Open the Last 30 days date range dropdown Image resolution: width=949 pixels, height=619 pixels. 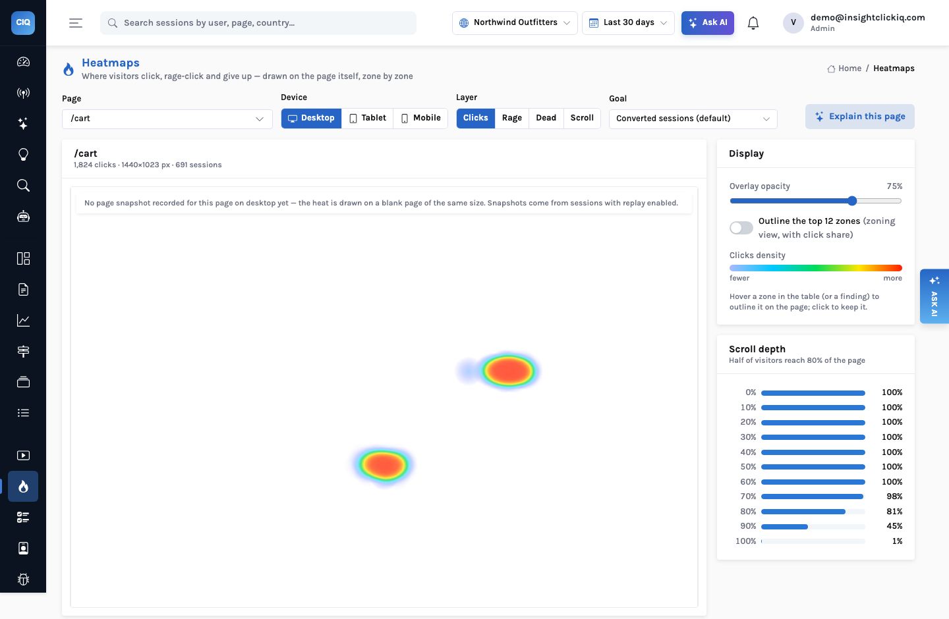[628, 23]
